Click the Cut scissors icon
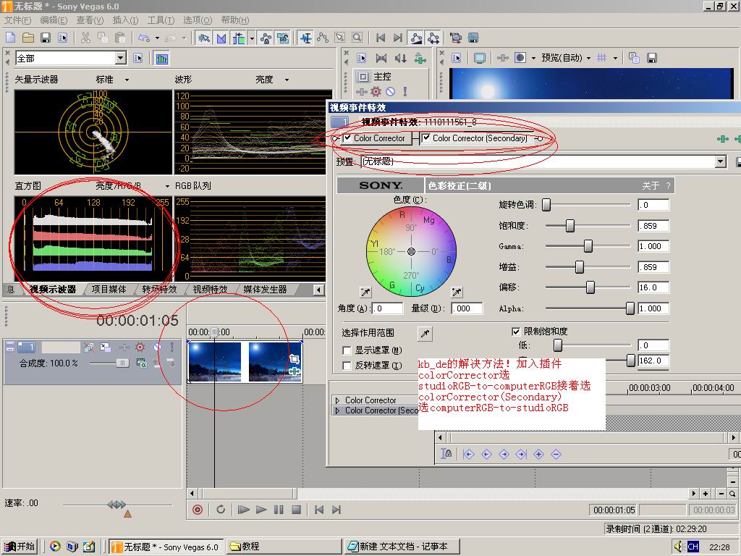This screenshot has height=556, width=741. pyautogui.click(x=85, y=38)
